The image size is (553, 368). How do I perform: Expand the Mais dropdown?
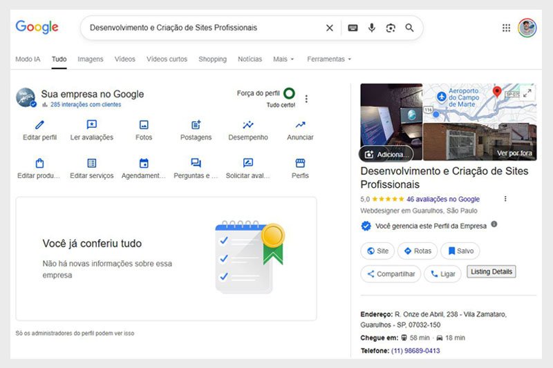(x=283, y=59)
